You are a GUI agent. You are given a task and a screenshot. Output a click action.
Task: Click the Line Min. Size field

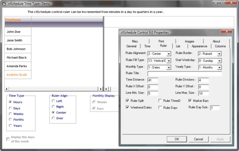153,93
